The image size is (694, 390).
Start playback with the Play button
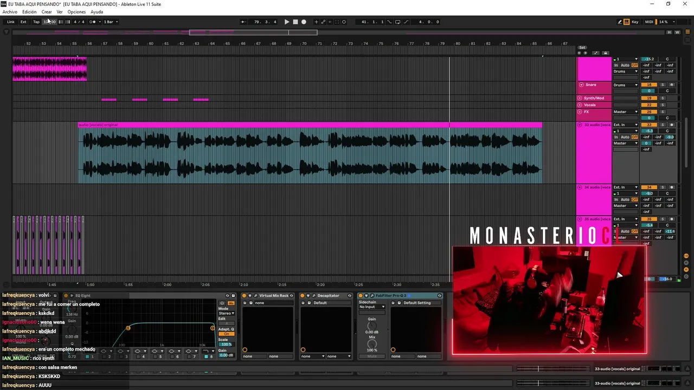[x=287, y=22]
